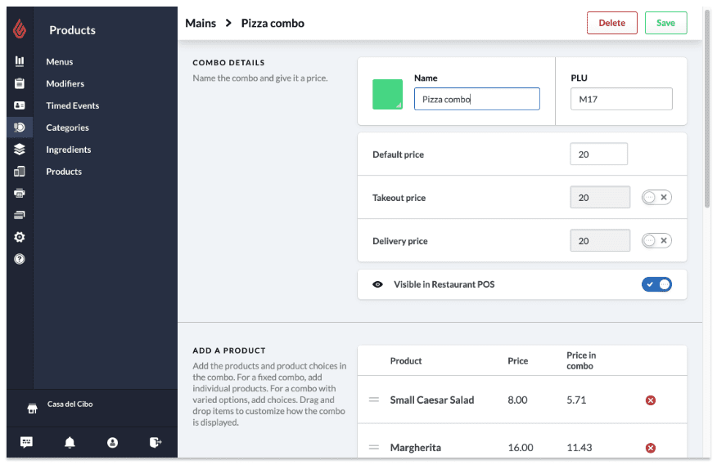This screenshot has height=469, width=717.
Task: Enable the Delivery price toggle
Action: pos(656,241)
